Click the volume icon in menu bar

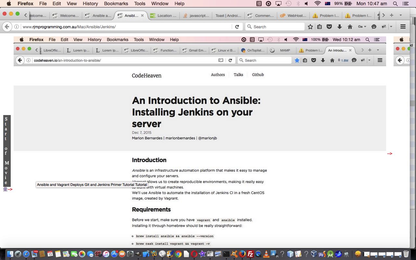click(x=306, y=4)
